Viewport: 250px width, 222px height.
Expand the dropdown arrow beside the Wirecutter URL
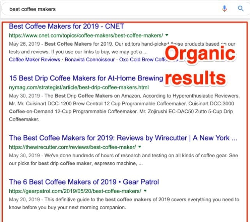140,147
